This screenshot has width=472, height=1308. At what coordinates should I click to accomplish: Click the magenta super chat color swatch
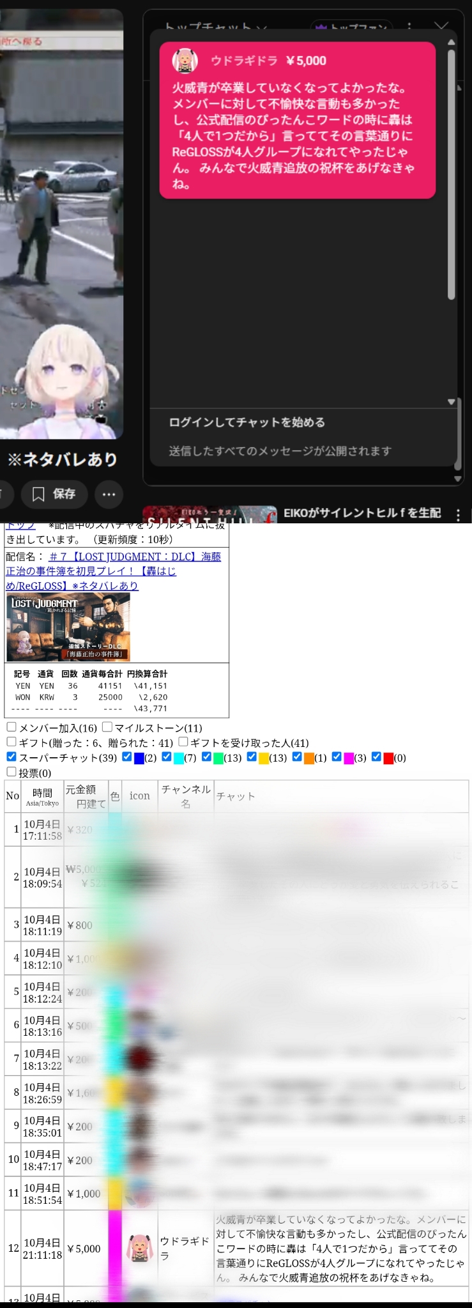click(349, 758)
